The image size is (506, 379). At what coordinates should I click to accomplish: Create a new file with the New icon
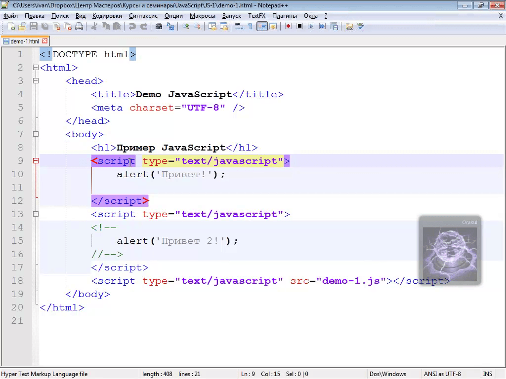coord(11,27)
